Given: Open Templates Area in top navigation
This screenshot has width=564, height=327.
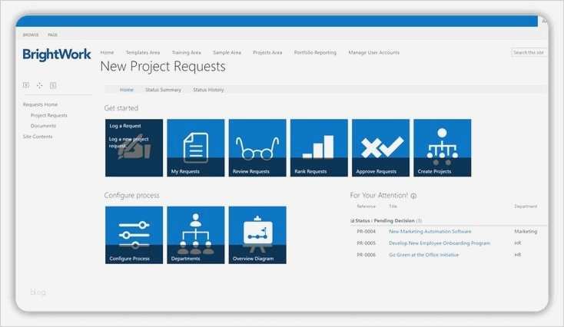Looking at the screenshot, I should (x=143, y=52).
